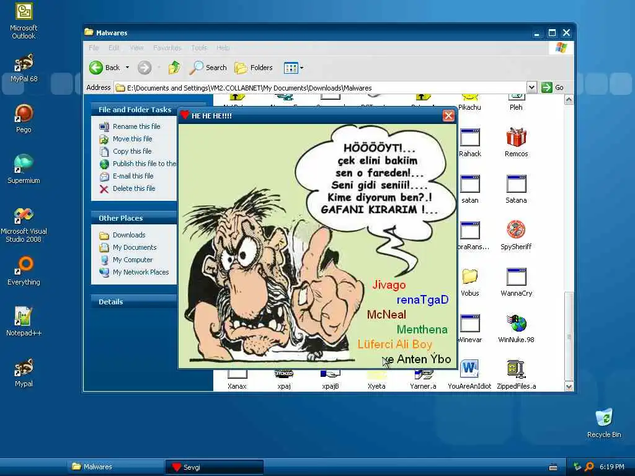Viewport: 635px width, 476px height.
Task: Open the Notepad++ desktop shortcut
Action: [x=24, y=322]
